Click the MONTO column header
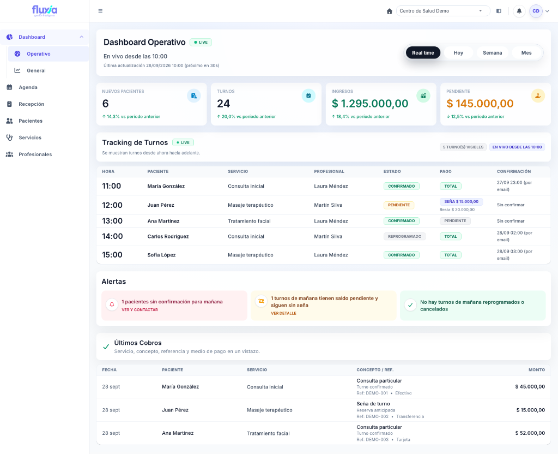The width and height of the screenshot is (558, 454). coord(537,369)
